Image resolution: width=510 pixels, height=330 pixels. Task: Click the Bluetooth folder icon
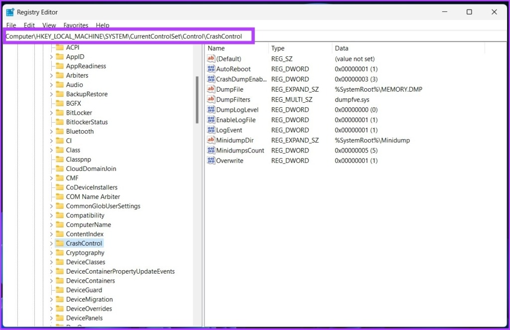(x=60, y=132)
